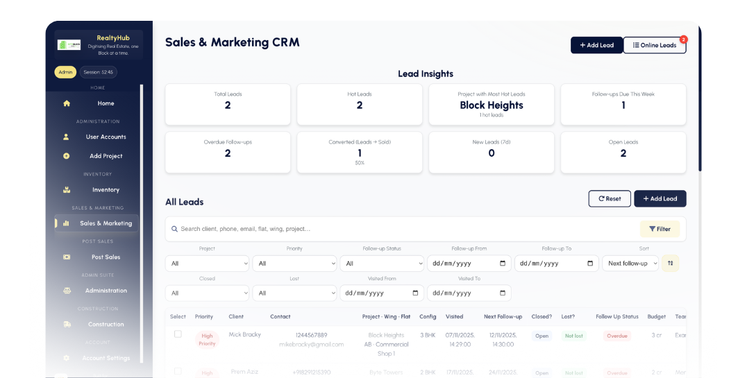Viewport: 747px width, 378px height.
Task: Tick the checkbox for Prem Aziz lead
Action: (x=178, y=372)
